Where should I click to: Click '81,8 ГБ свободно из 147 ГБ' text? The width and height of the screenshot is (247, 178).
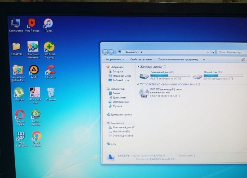click(166, 78)
